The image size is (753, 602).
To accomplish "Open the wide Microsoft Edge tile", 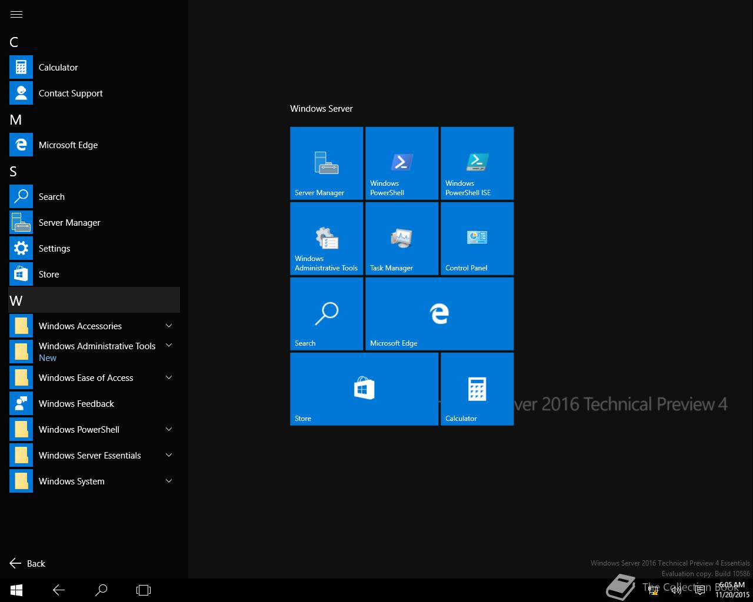I will pyautogui.click(x=439, y=314).
